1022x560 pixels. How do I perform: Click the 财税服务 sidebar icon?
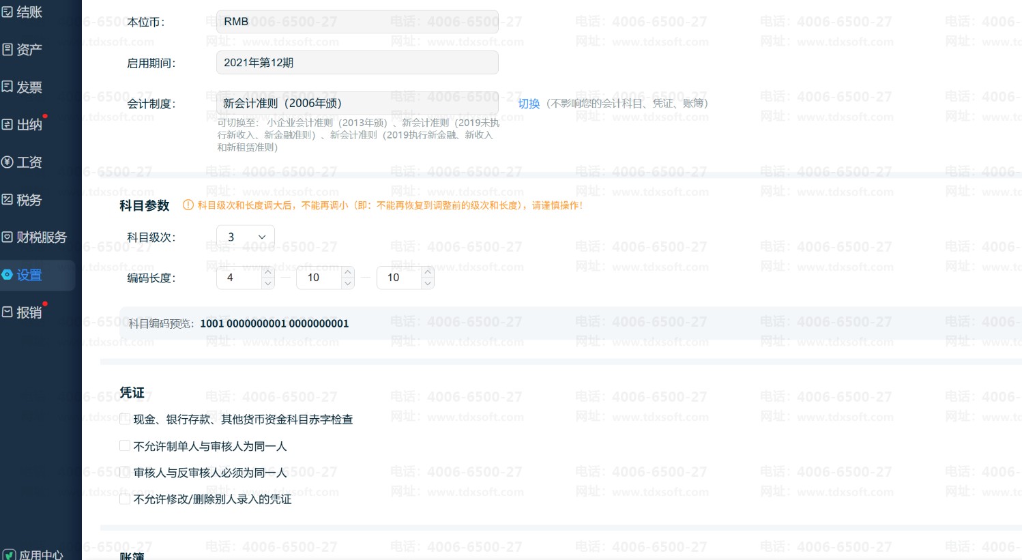coord(8,237)
